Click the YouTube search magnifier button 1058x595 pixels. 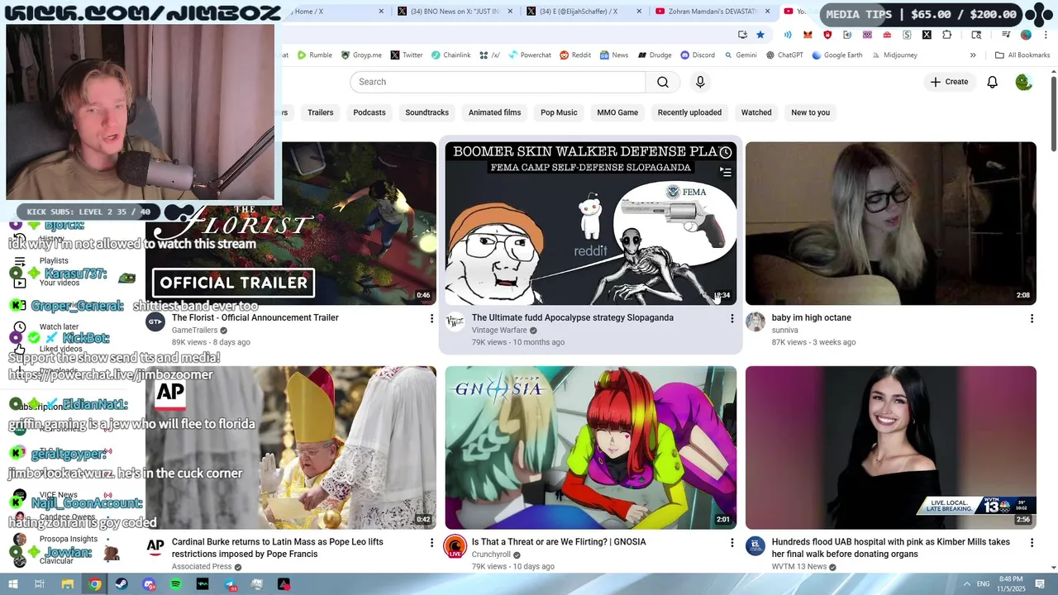(x=662, y=82)
